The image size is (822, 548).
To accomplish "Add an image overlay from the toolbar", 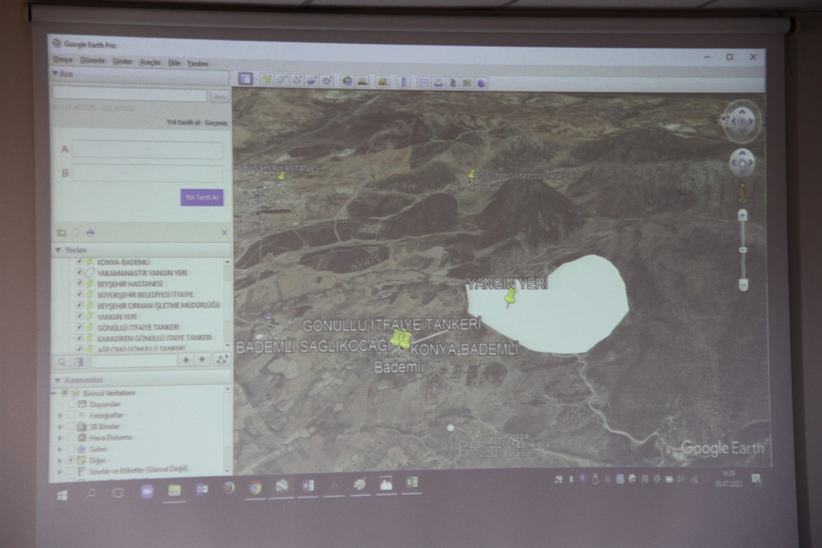I will tap(312, 80).
